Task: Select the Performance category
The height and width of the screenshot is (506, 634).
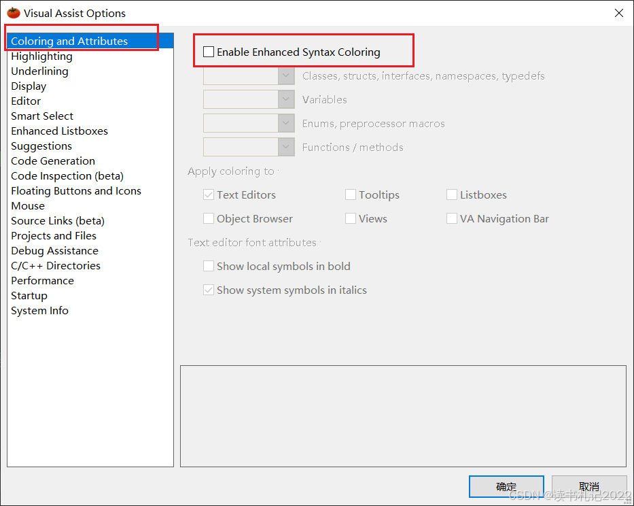Action: point(90,280)
